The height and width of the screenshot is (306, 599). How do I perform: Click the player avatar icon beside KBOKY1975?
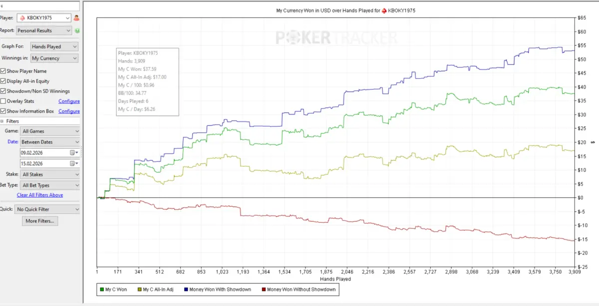pos(76,18)
